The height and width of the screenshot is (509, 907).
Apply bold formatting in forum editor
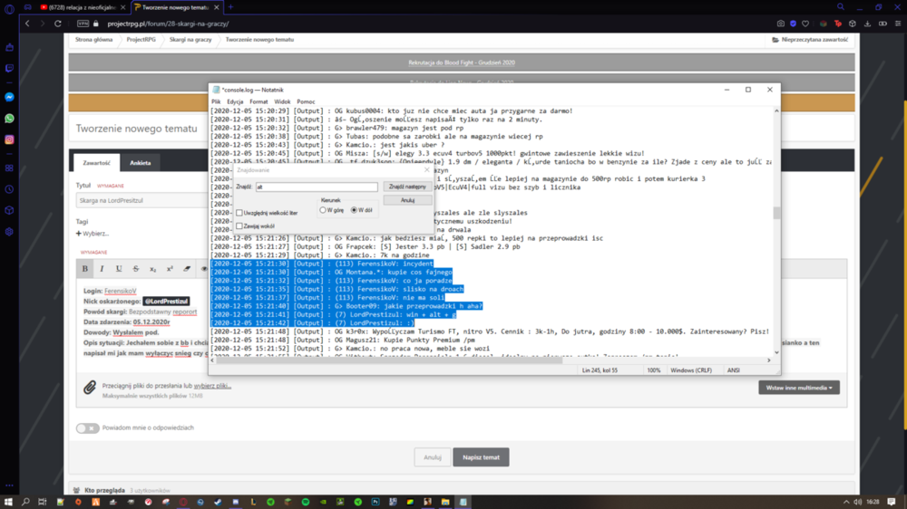[85, 269]
